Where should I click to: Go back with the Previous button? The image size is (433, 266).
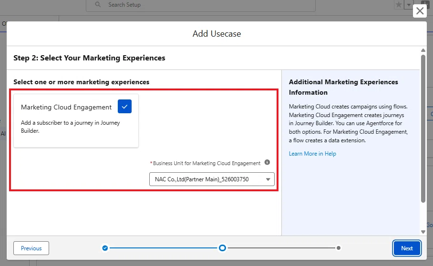tap(31, 248)
